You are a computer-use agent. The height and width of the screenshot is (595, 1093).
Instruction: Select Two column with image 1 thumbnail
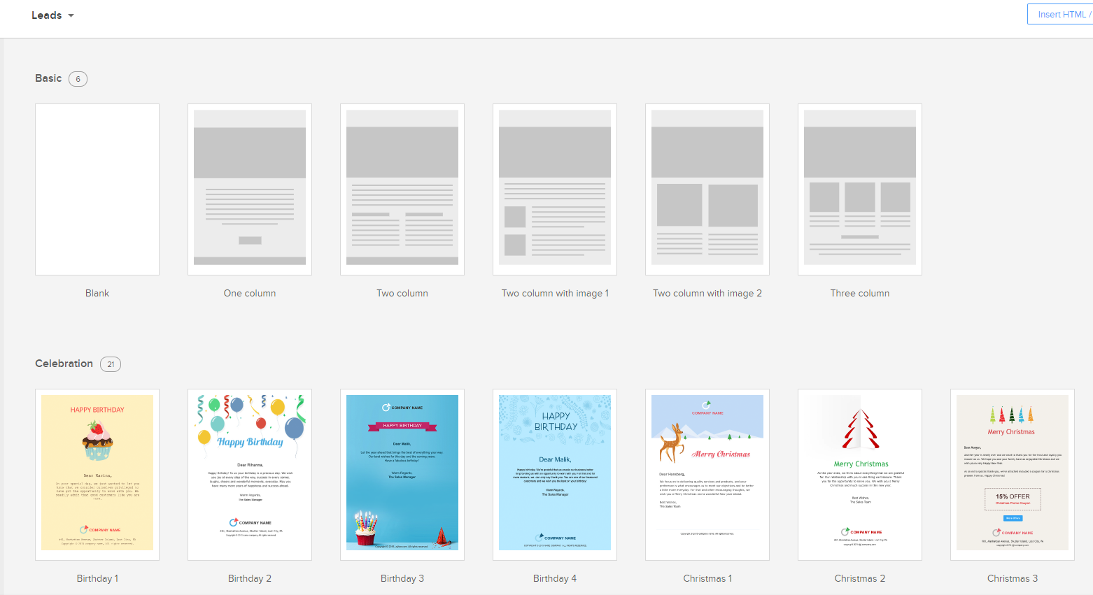coord(555,189)
